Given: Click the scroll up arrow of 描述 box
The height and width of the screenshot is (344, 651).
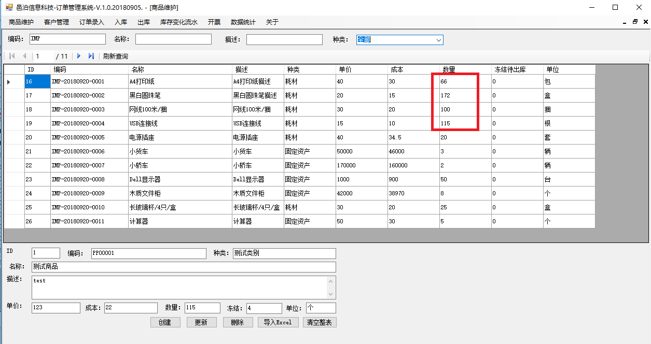Looking at the screenshot, I should (x=331, y=281).
